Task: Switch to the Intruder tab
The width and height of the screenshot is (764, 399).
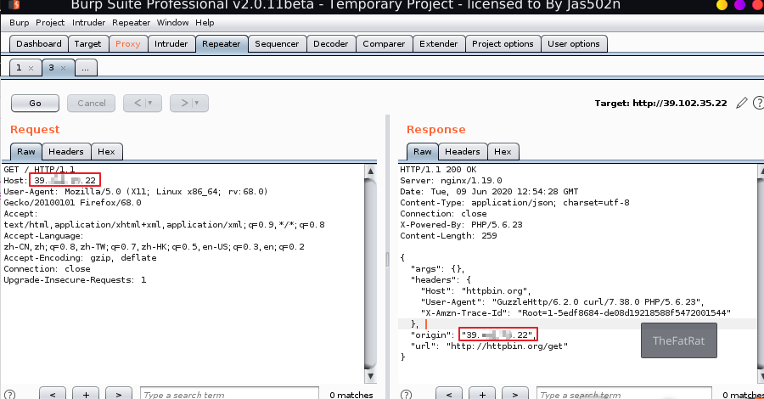Action: tap(171, 43)
